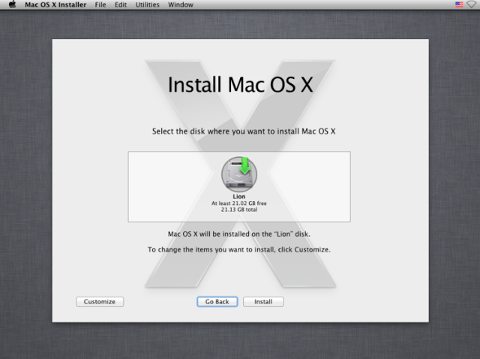Click the "To change the items" hint text
The width and height of the screenshot is (480, 359).
click(238, 249)
